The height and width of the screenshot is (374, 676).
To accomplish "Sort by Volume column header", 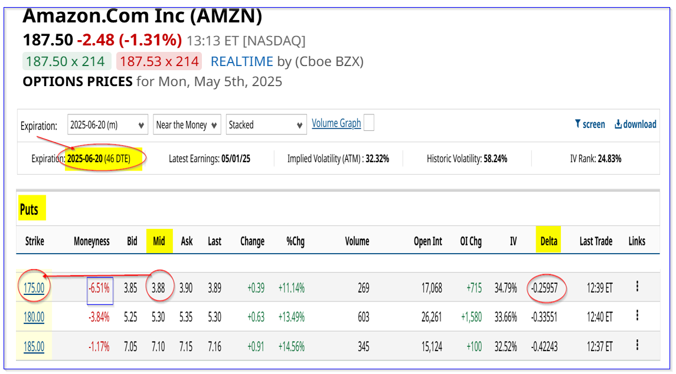I will tap(357, 241).
